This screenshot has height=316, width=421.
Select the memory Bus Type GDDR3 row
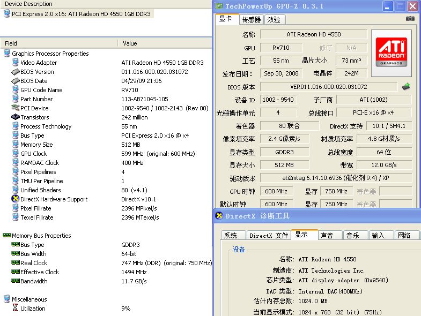[106, 245]
